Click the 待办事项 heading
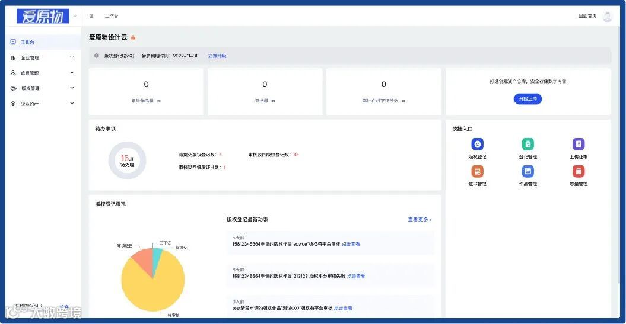This screenshot has width=626, height=324. pyautogui.click(x=106, y=129)
